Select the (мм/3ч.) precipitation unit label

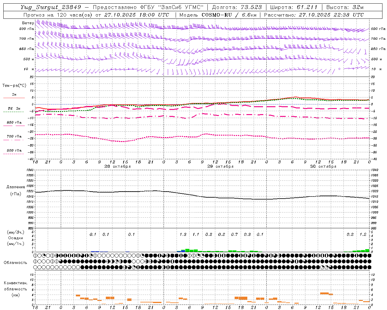coord(15,232)
